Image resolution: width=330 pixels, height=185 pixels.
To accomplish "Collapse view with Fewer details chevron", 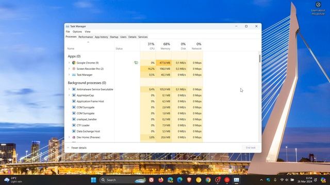I will pyautogui.click(x=68, y=147).
